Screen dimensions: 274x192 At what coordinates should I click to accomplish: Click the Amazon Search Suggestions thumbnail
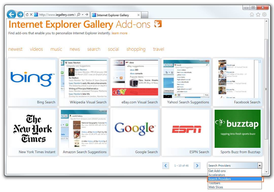pyautogui.click(x=84, y=129)
